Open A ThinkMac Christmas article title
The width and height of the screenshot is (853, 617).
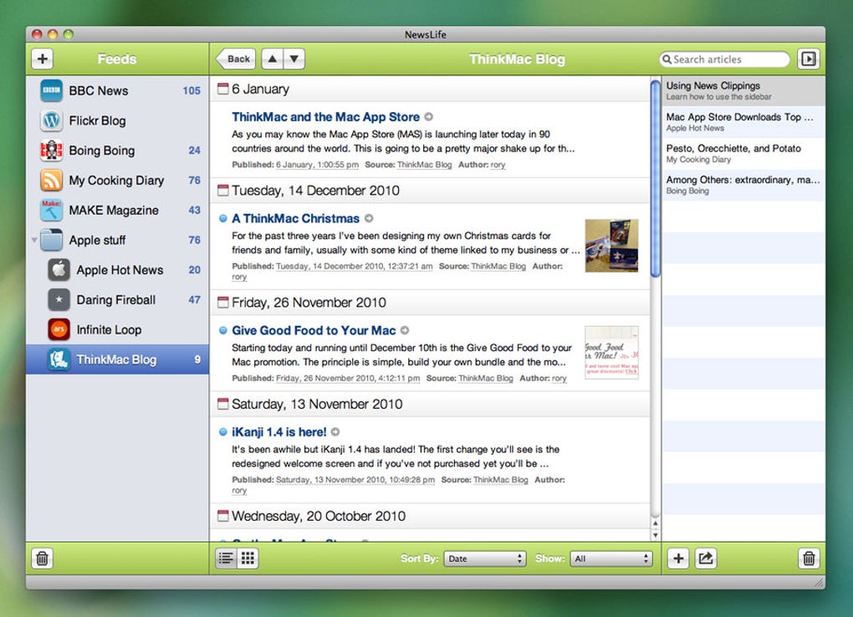[295, 219]
